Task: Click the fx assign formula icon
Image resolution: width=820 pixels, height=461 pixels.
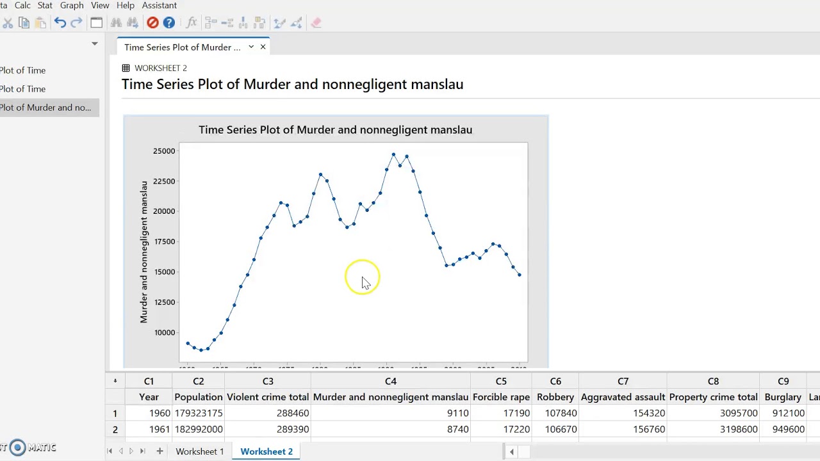Action: pyautogui.click(x=191, y=23)
